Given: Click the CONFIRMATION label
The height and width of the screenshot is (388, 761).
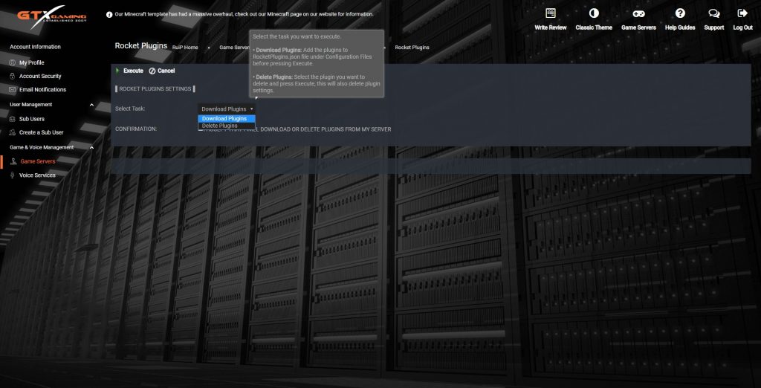Looking at the screenshot, I should coord(136,129).
